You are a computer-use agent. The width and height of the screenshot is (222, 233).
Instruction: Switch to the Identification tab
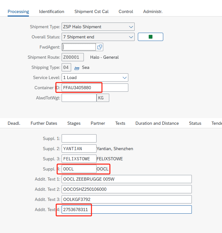(x=51, y=11)
